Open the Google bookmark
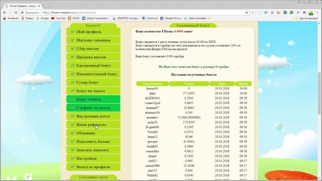 (42, 18)
